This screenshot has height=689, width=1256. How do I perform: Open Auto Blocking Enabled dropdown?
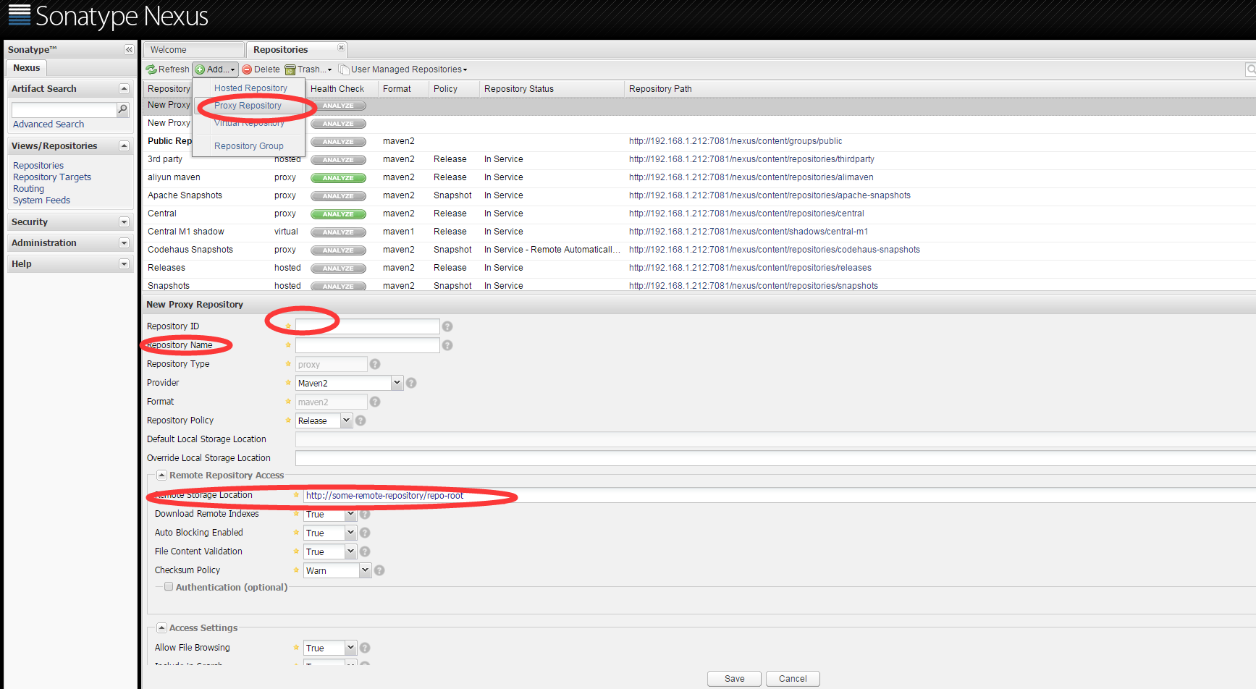[350, 533]
